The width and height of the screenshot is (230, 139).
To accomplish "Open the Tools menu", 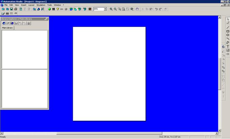I will 50,5.
